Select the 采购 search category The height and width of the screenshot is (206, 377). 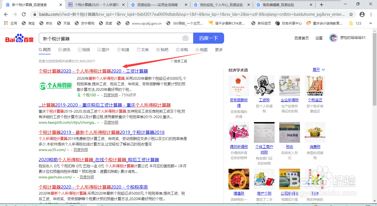182,50
